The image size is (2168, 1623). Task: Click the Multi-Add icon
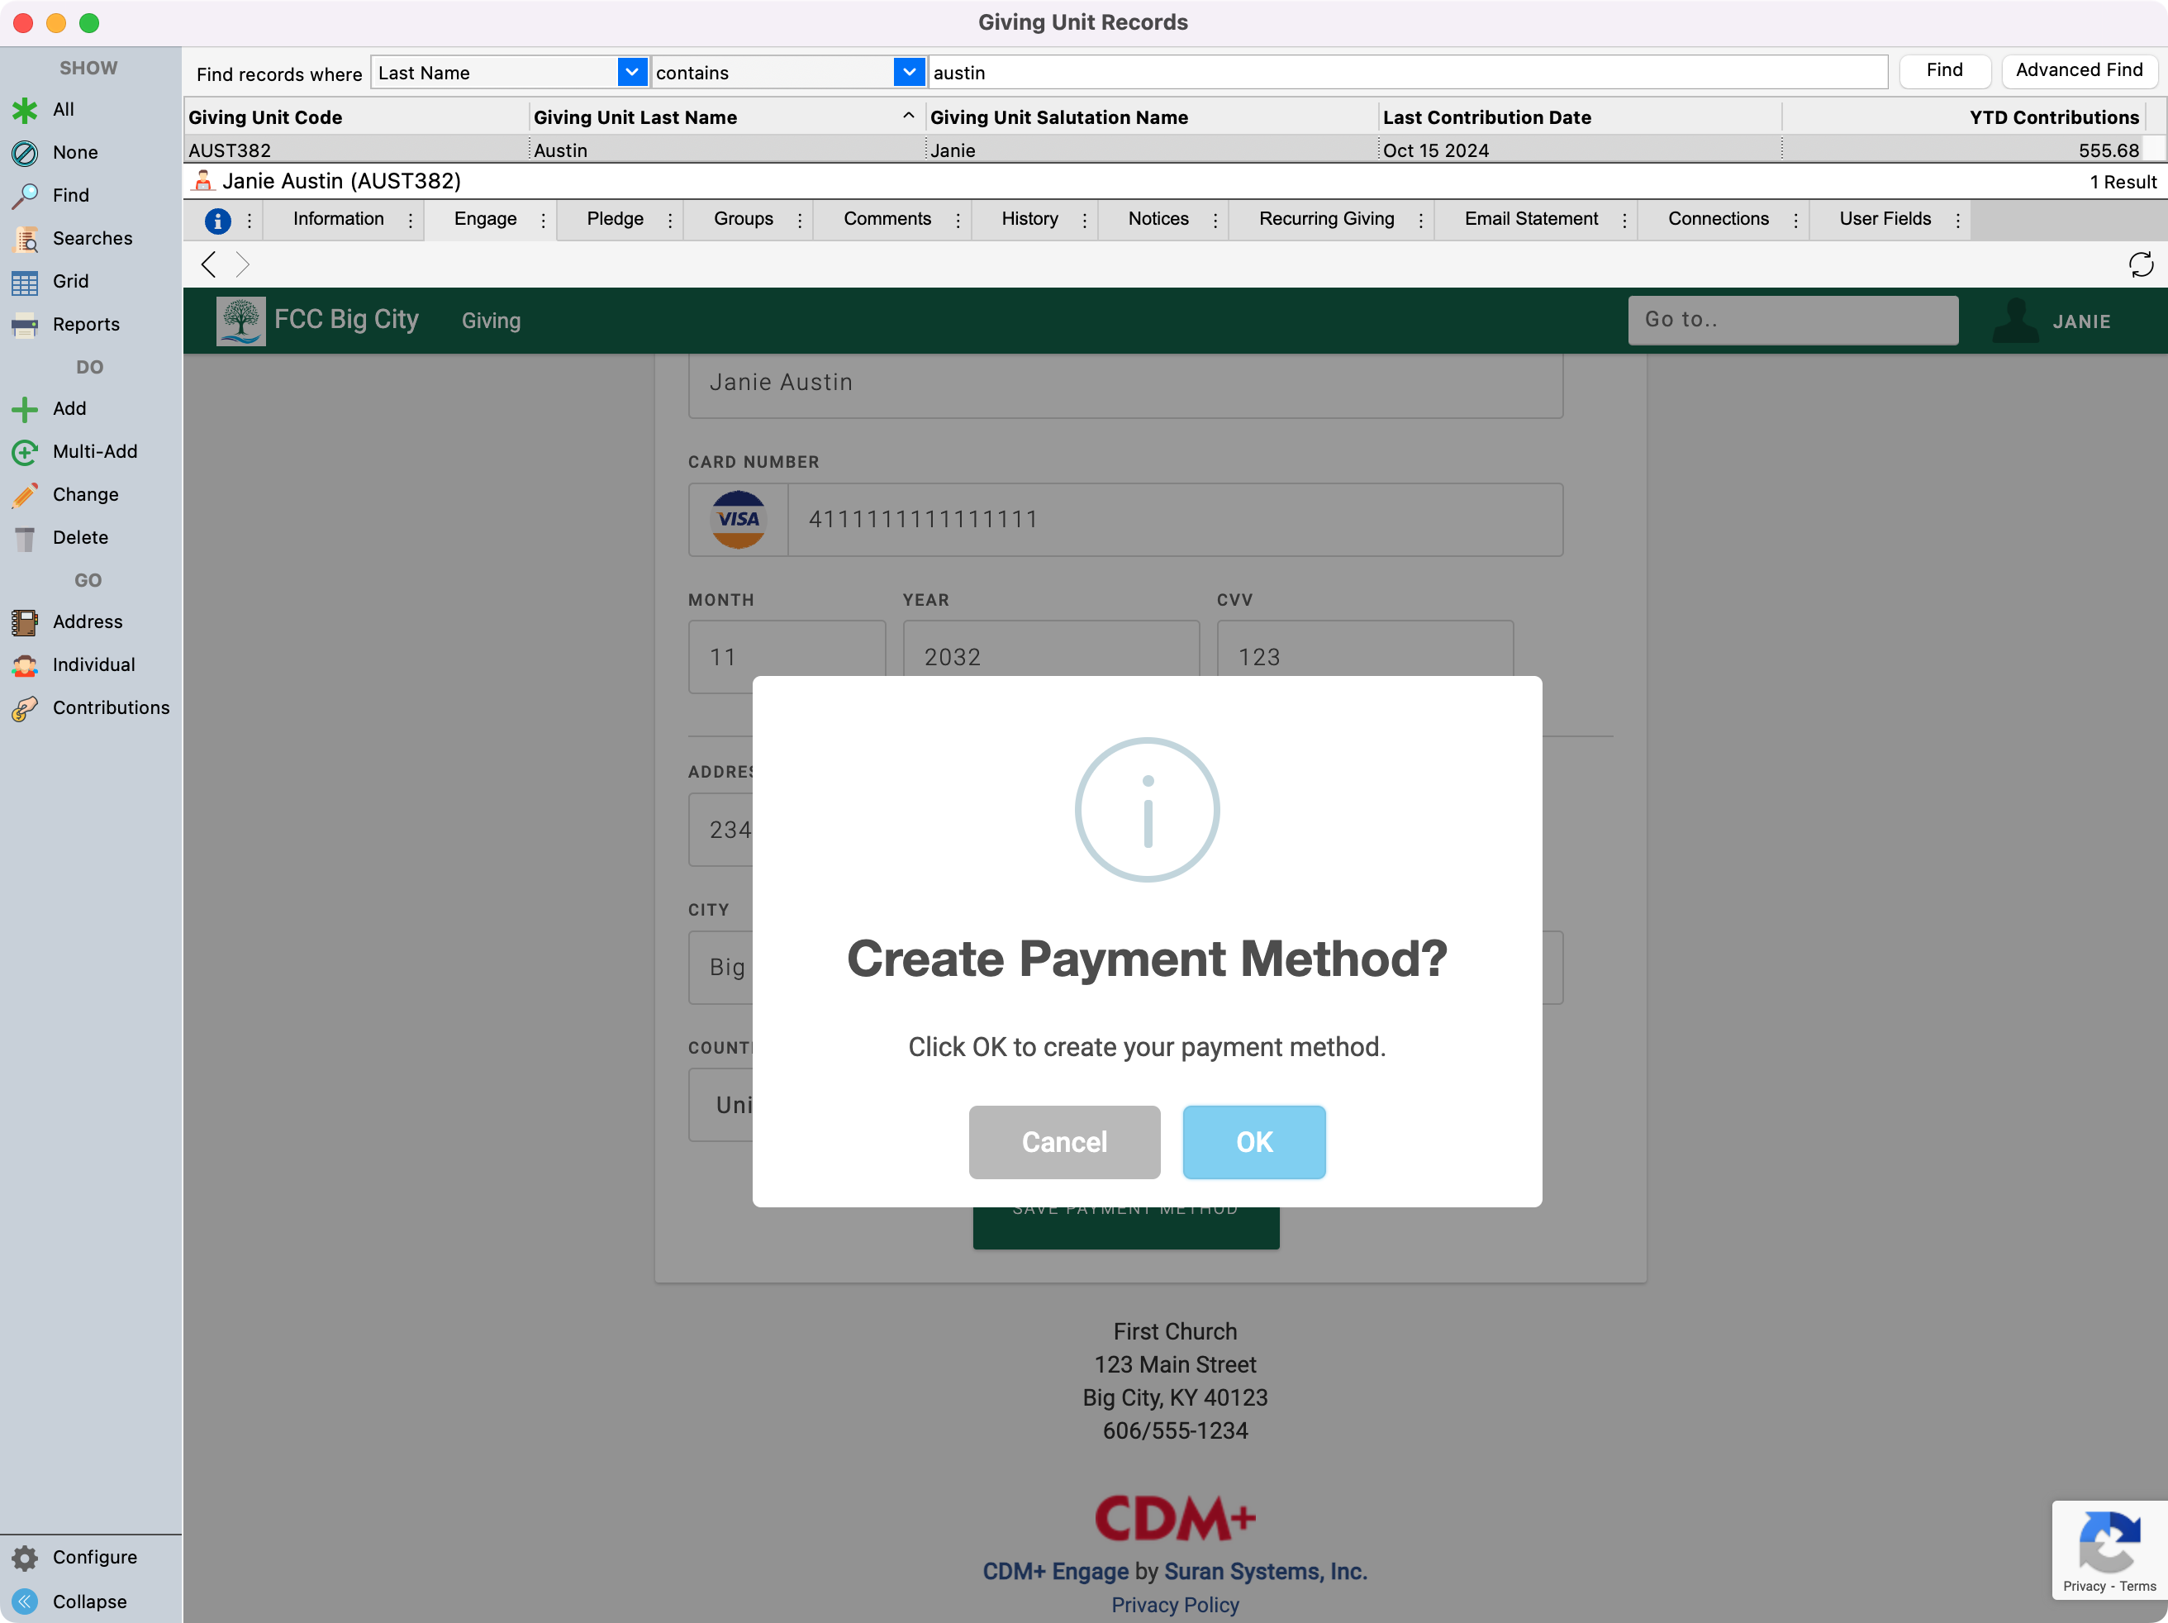(x=25, y=452)
